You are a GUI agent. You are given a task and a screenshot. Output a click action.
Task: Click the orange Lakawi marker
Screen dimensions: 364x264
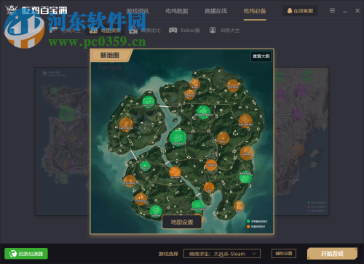pyautogui.click(x=247, y=153)
